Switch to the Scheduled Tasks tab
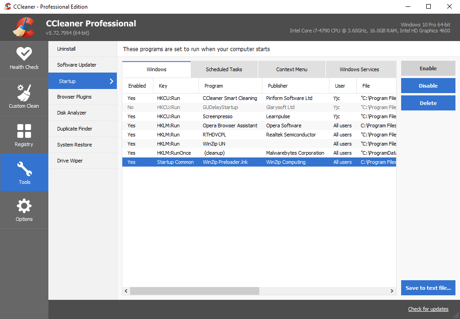The image size is (460, 319). pos(224,69)
